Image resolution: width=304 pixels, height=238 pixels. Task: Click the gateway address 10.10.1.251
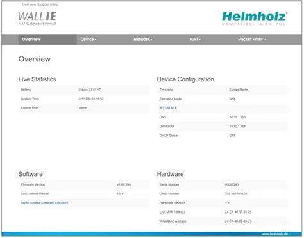(x=237, y=127)
